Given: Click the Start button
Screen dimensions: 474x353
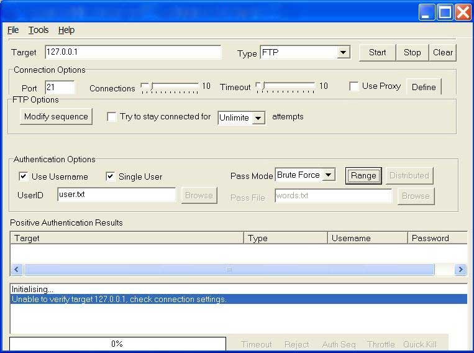Looking at the screenshot, I should pos(377,53).
